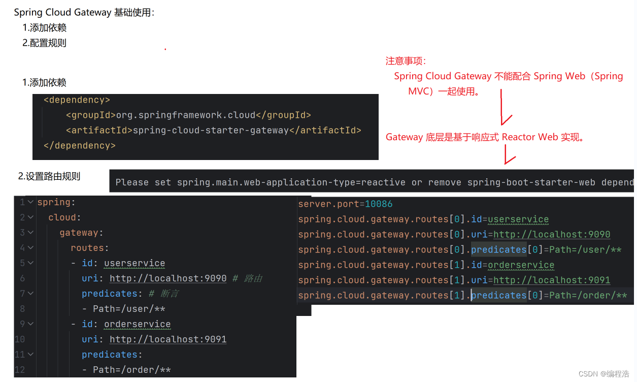This screenshot has height=382, width=637.
Task: Place cursor on 'cloud:' in the YAML editor
Action: (x=65, y=217)
